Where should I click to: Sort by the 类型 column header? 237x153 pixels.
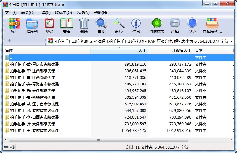[x=212, y=50]
